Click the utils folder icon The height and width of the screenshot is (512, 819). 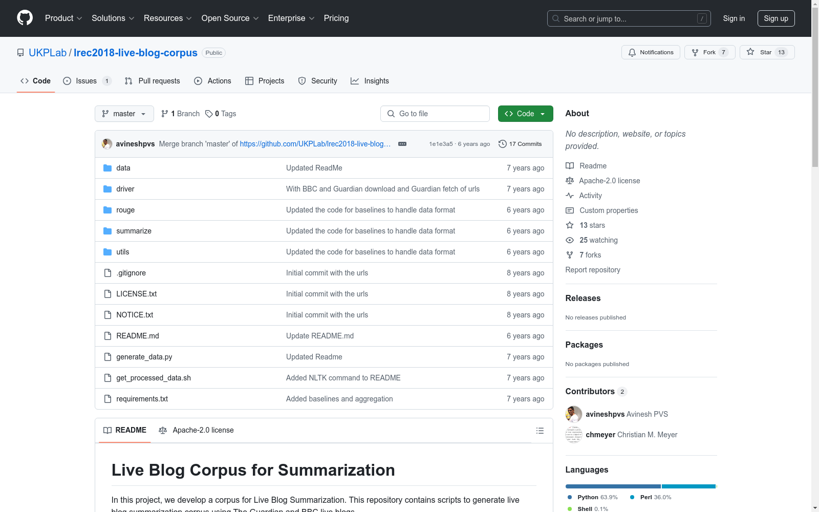107,252
